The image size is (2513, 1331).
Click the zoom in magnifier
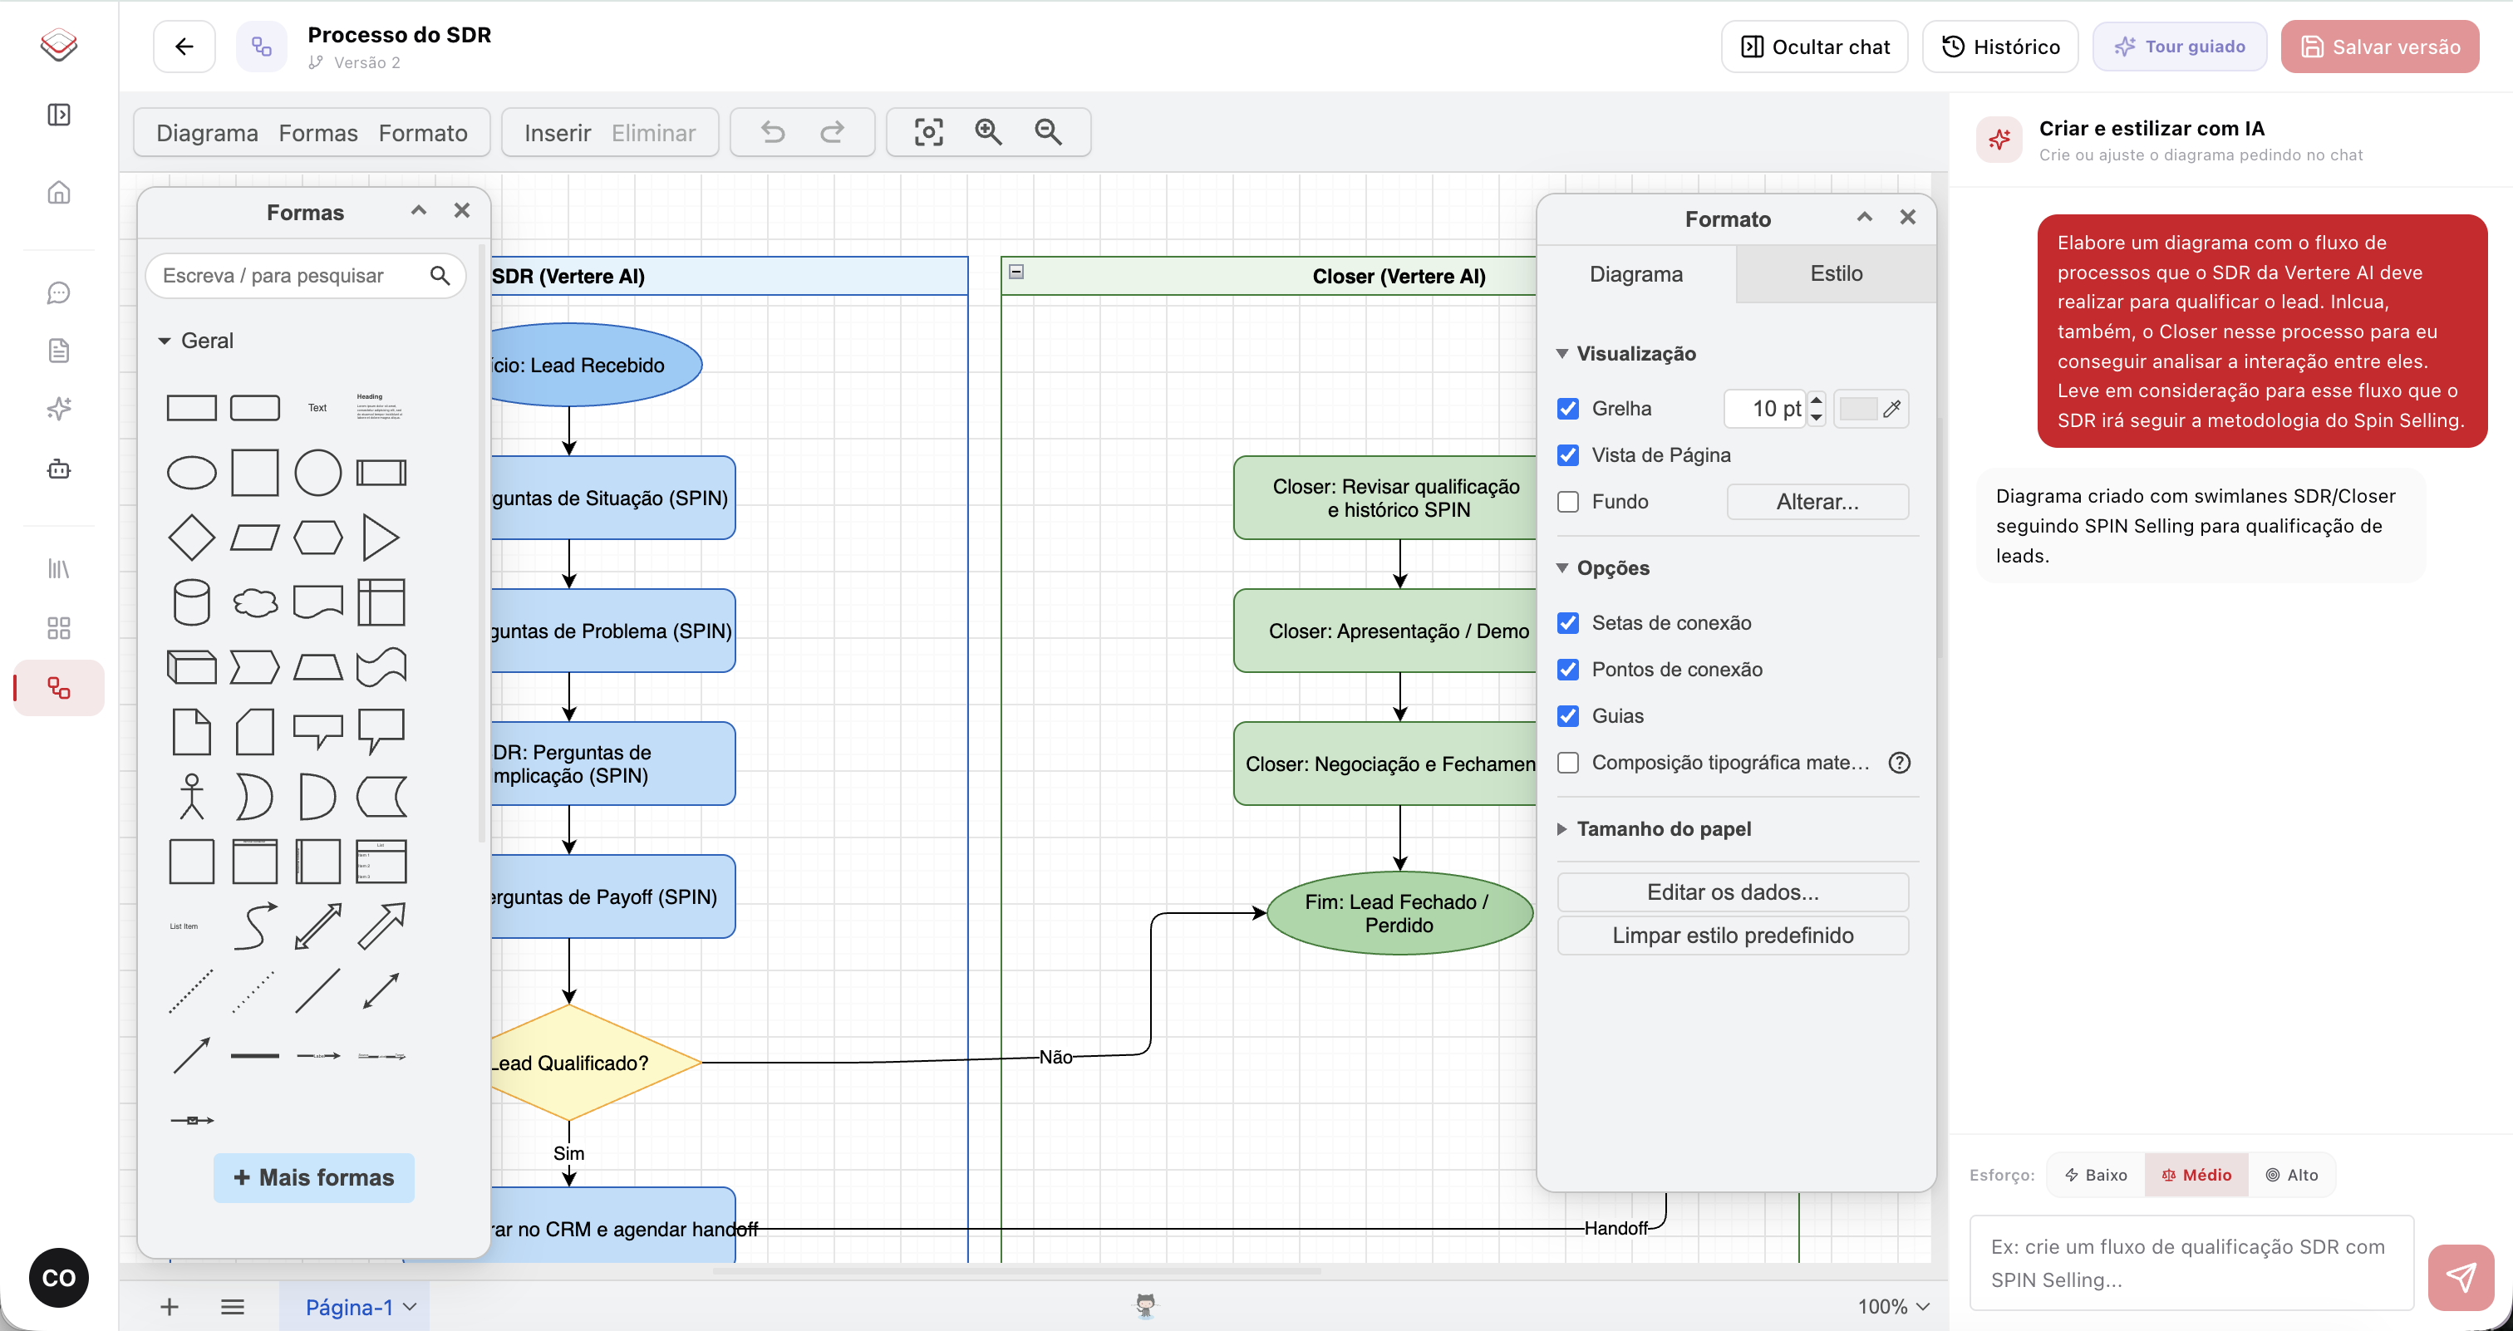(988, 131)
